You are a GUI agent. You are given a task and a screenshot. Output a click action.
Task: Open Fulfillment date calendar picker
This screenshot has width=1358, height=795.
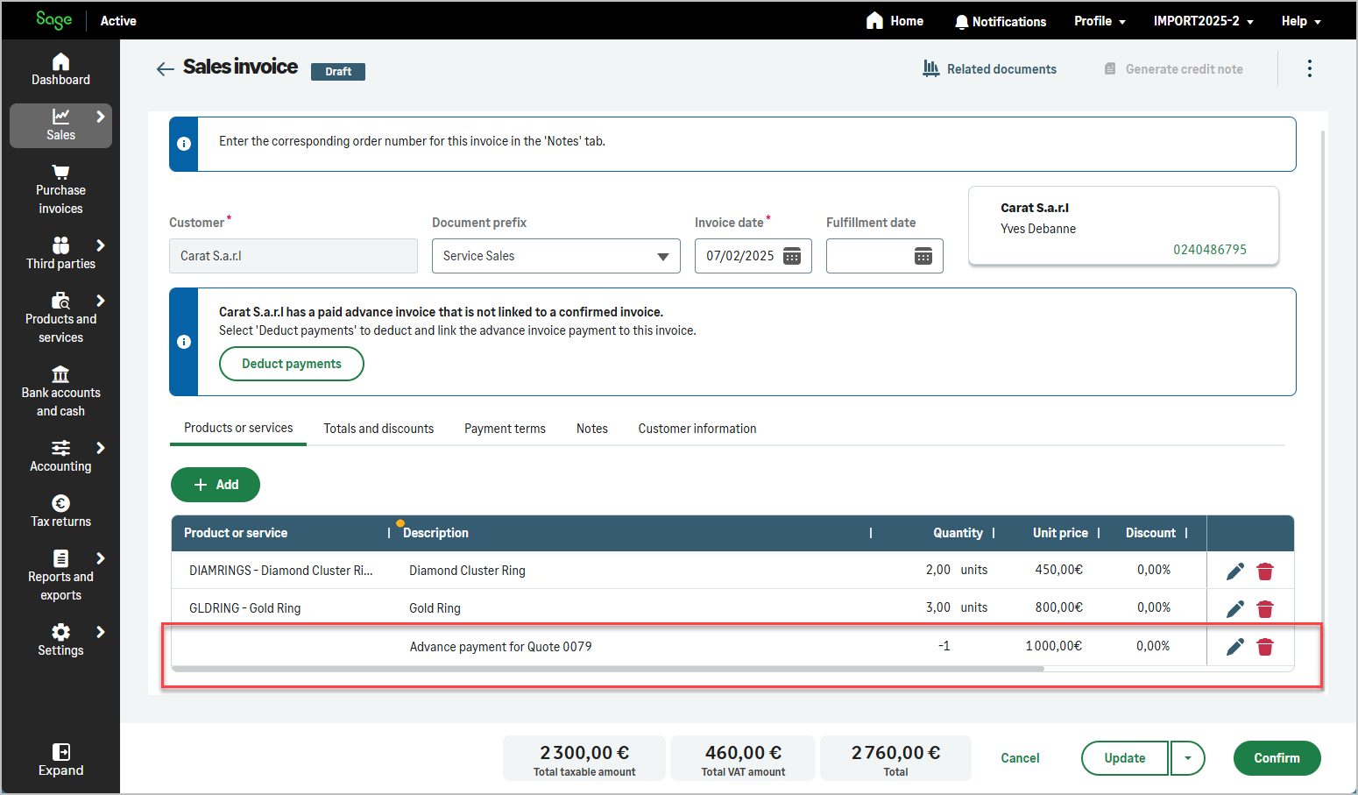point(923,256)
